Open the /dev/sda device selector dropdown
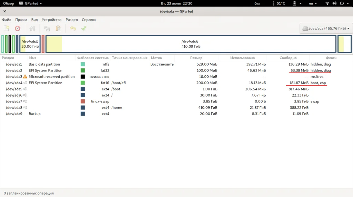The height and width of the screenshot is (197, 353). pos(326,29)
